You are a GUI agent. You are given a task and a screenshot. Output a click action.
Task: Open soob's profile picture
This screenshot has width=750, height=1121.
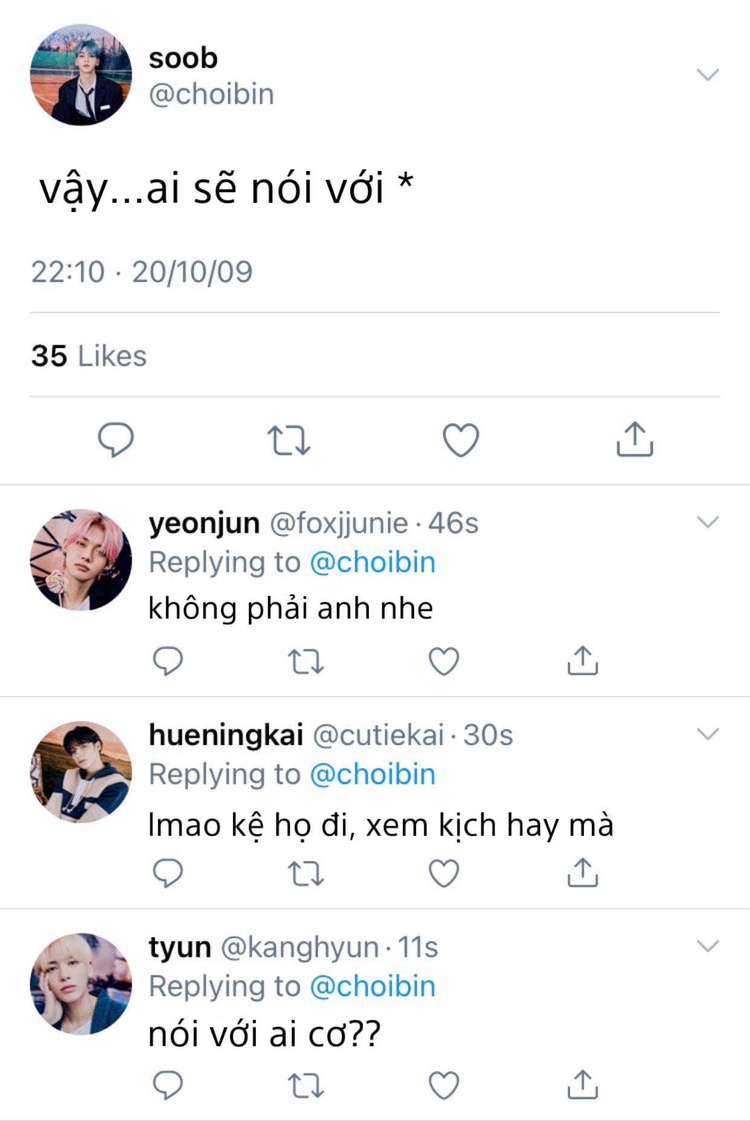pos(81,75)
